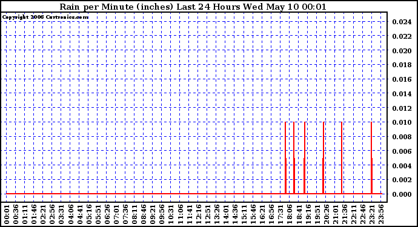Image resolution: width=418 pixels, height=227 pixels.
Task: Click the 02:56 time label
Action: 52,214
